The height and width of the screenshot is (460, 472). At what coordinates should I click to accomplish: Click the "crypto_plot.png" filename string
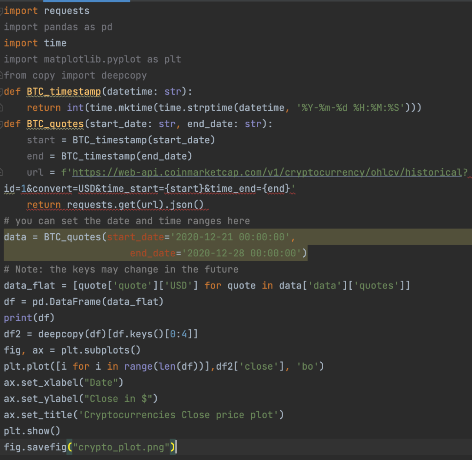121,448
